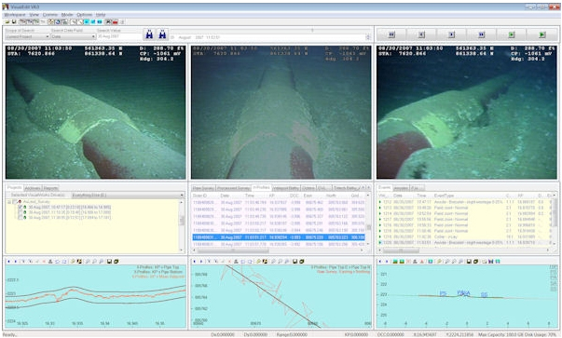Image resolution: width=562 pixels, height=338 pixels.
Task: Click the first green image icon, right chart toolbar
Action: click(x=395, y=262)
